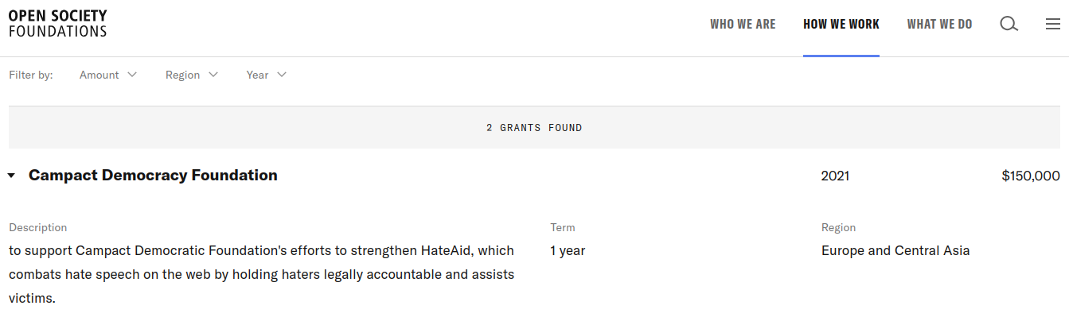Open the hamburger menu icon

pyautogui.click(x=1052, y=24)
